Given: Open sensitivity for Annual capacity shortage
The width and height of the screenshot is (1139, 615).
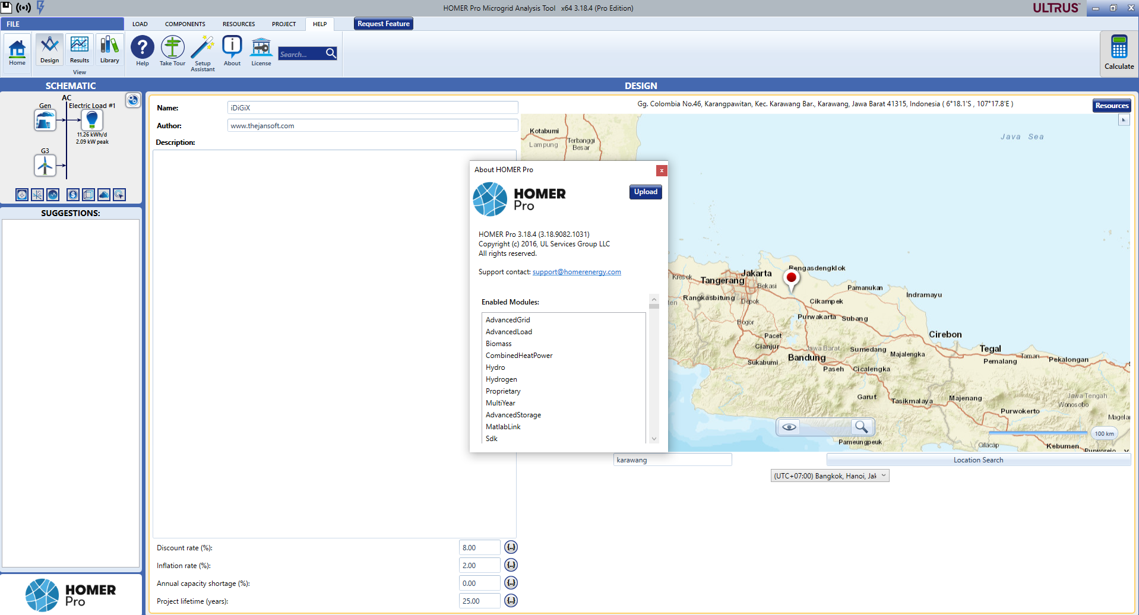Looking at the screenshot, I should 511,583.
